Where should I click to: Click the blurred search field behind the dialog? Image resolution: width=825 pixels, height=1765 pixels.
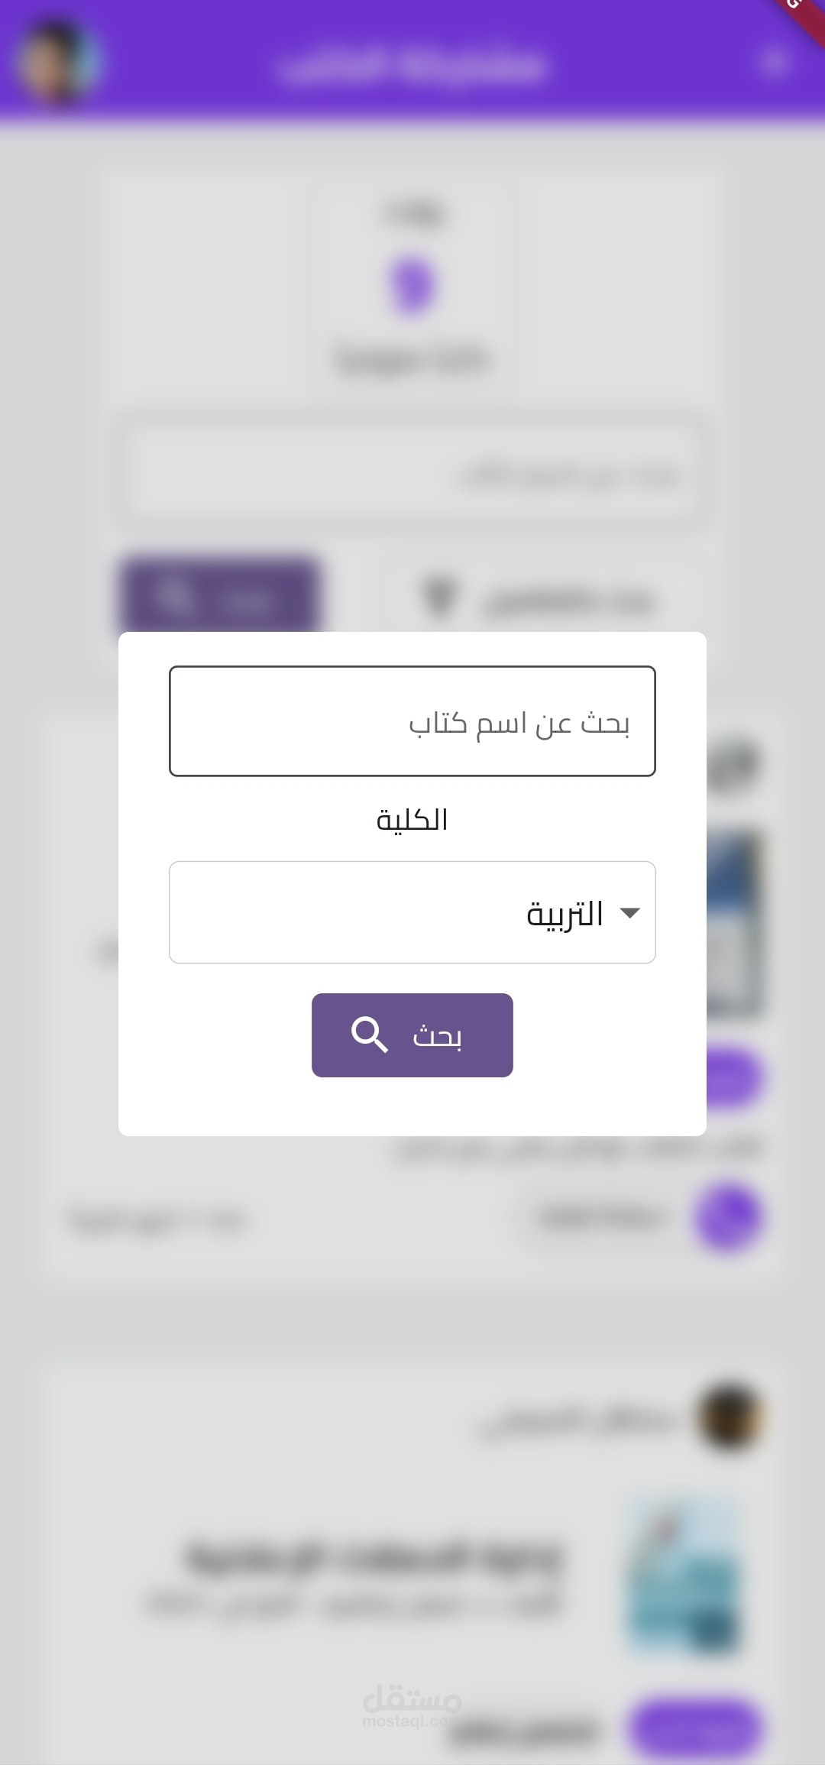click(x=412, y=474)
